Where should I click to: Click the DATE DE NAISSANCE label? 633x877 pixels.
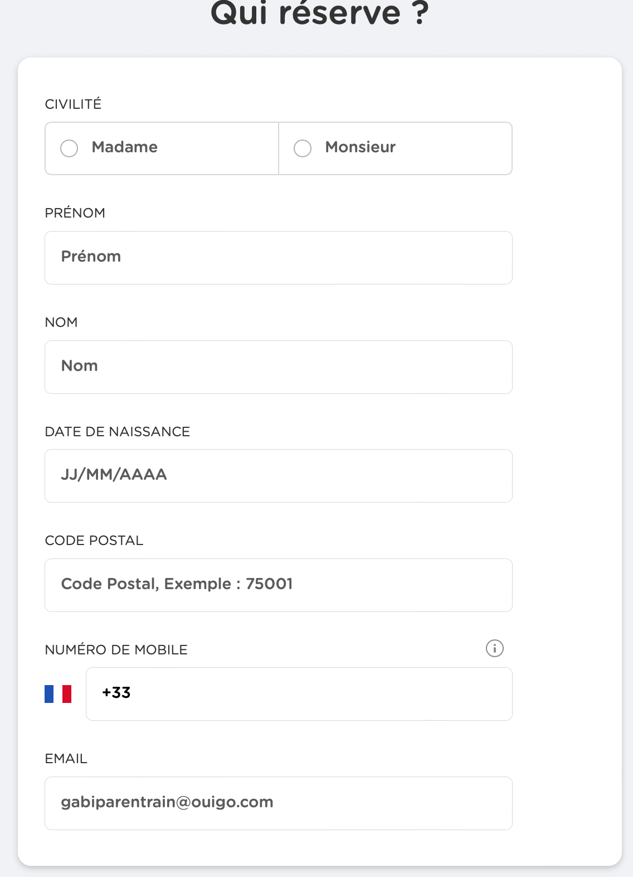118,431
